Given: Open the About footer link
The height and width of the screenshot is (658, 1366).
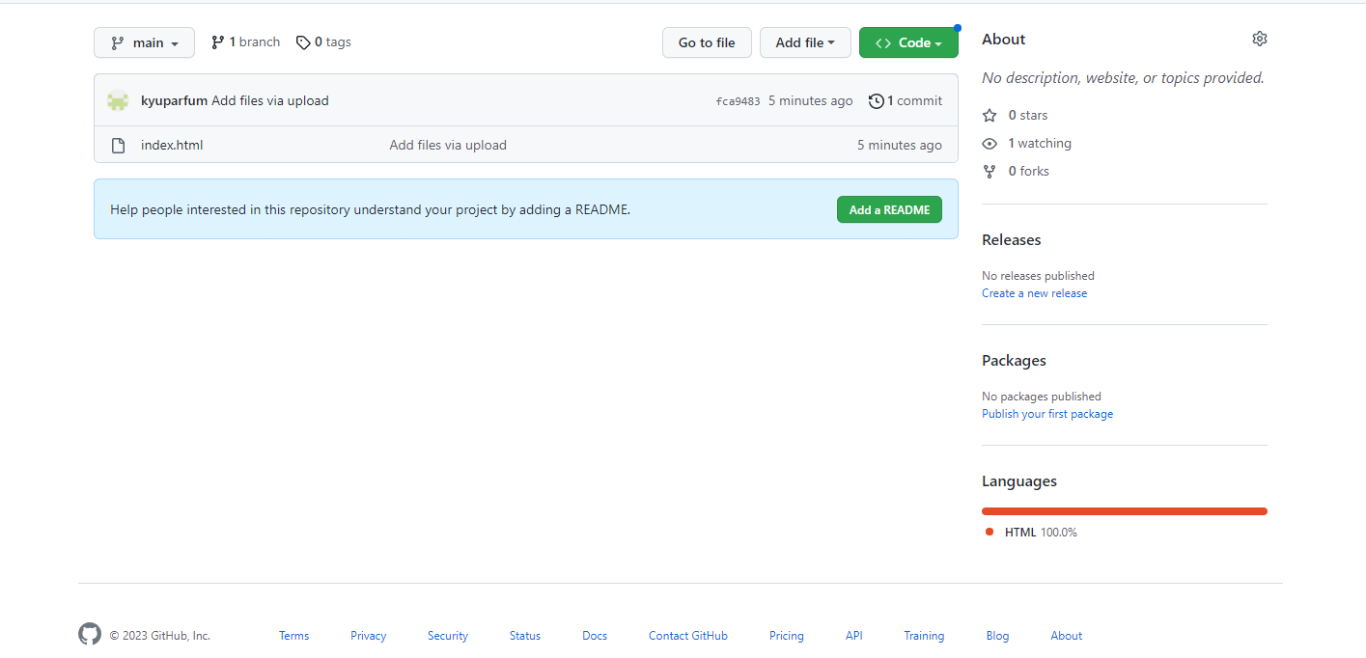Looking at the screenshot, I should pyautogui.click(x=1067, y=636).
